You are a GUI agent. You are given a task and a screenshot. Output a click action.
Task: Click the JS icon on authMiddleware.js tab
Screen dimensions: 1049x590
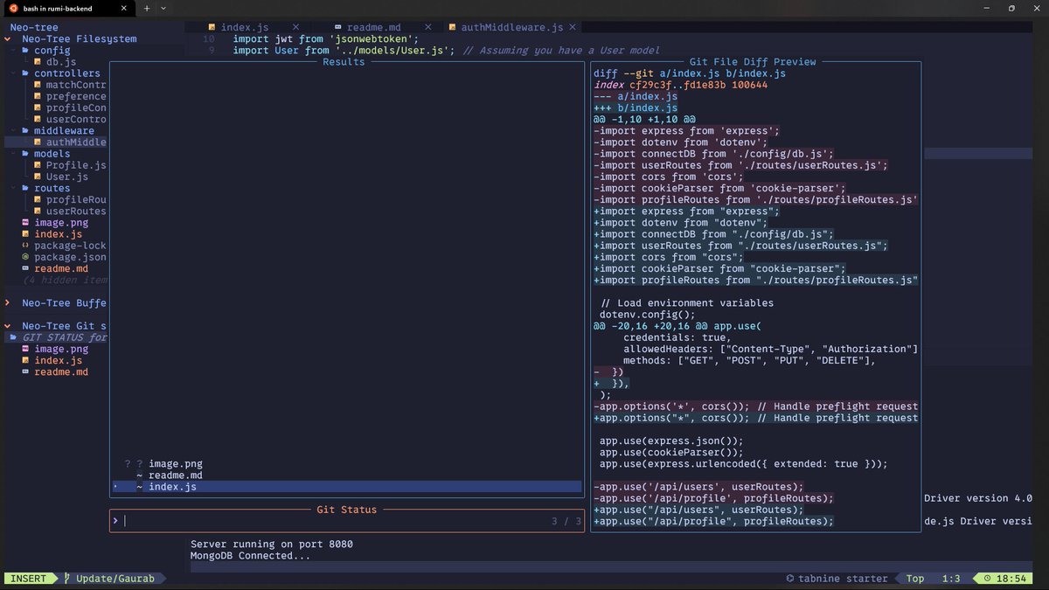click(x=452, y=27)
